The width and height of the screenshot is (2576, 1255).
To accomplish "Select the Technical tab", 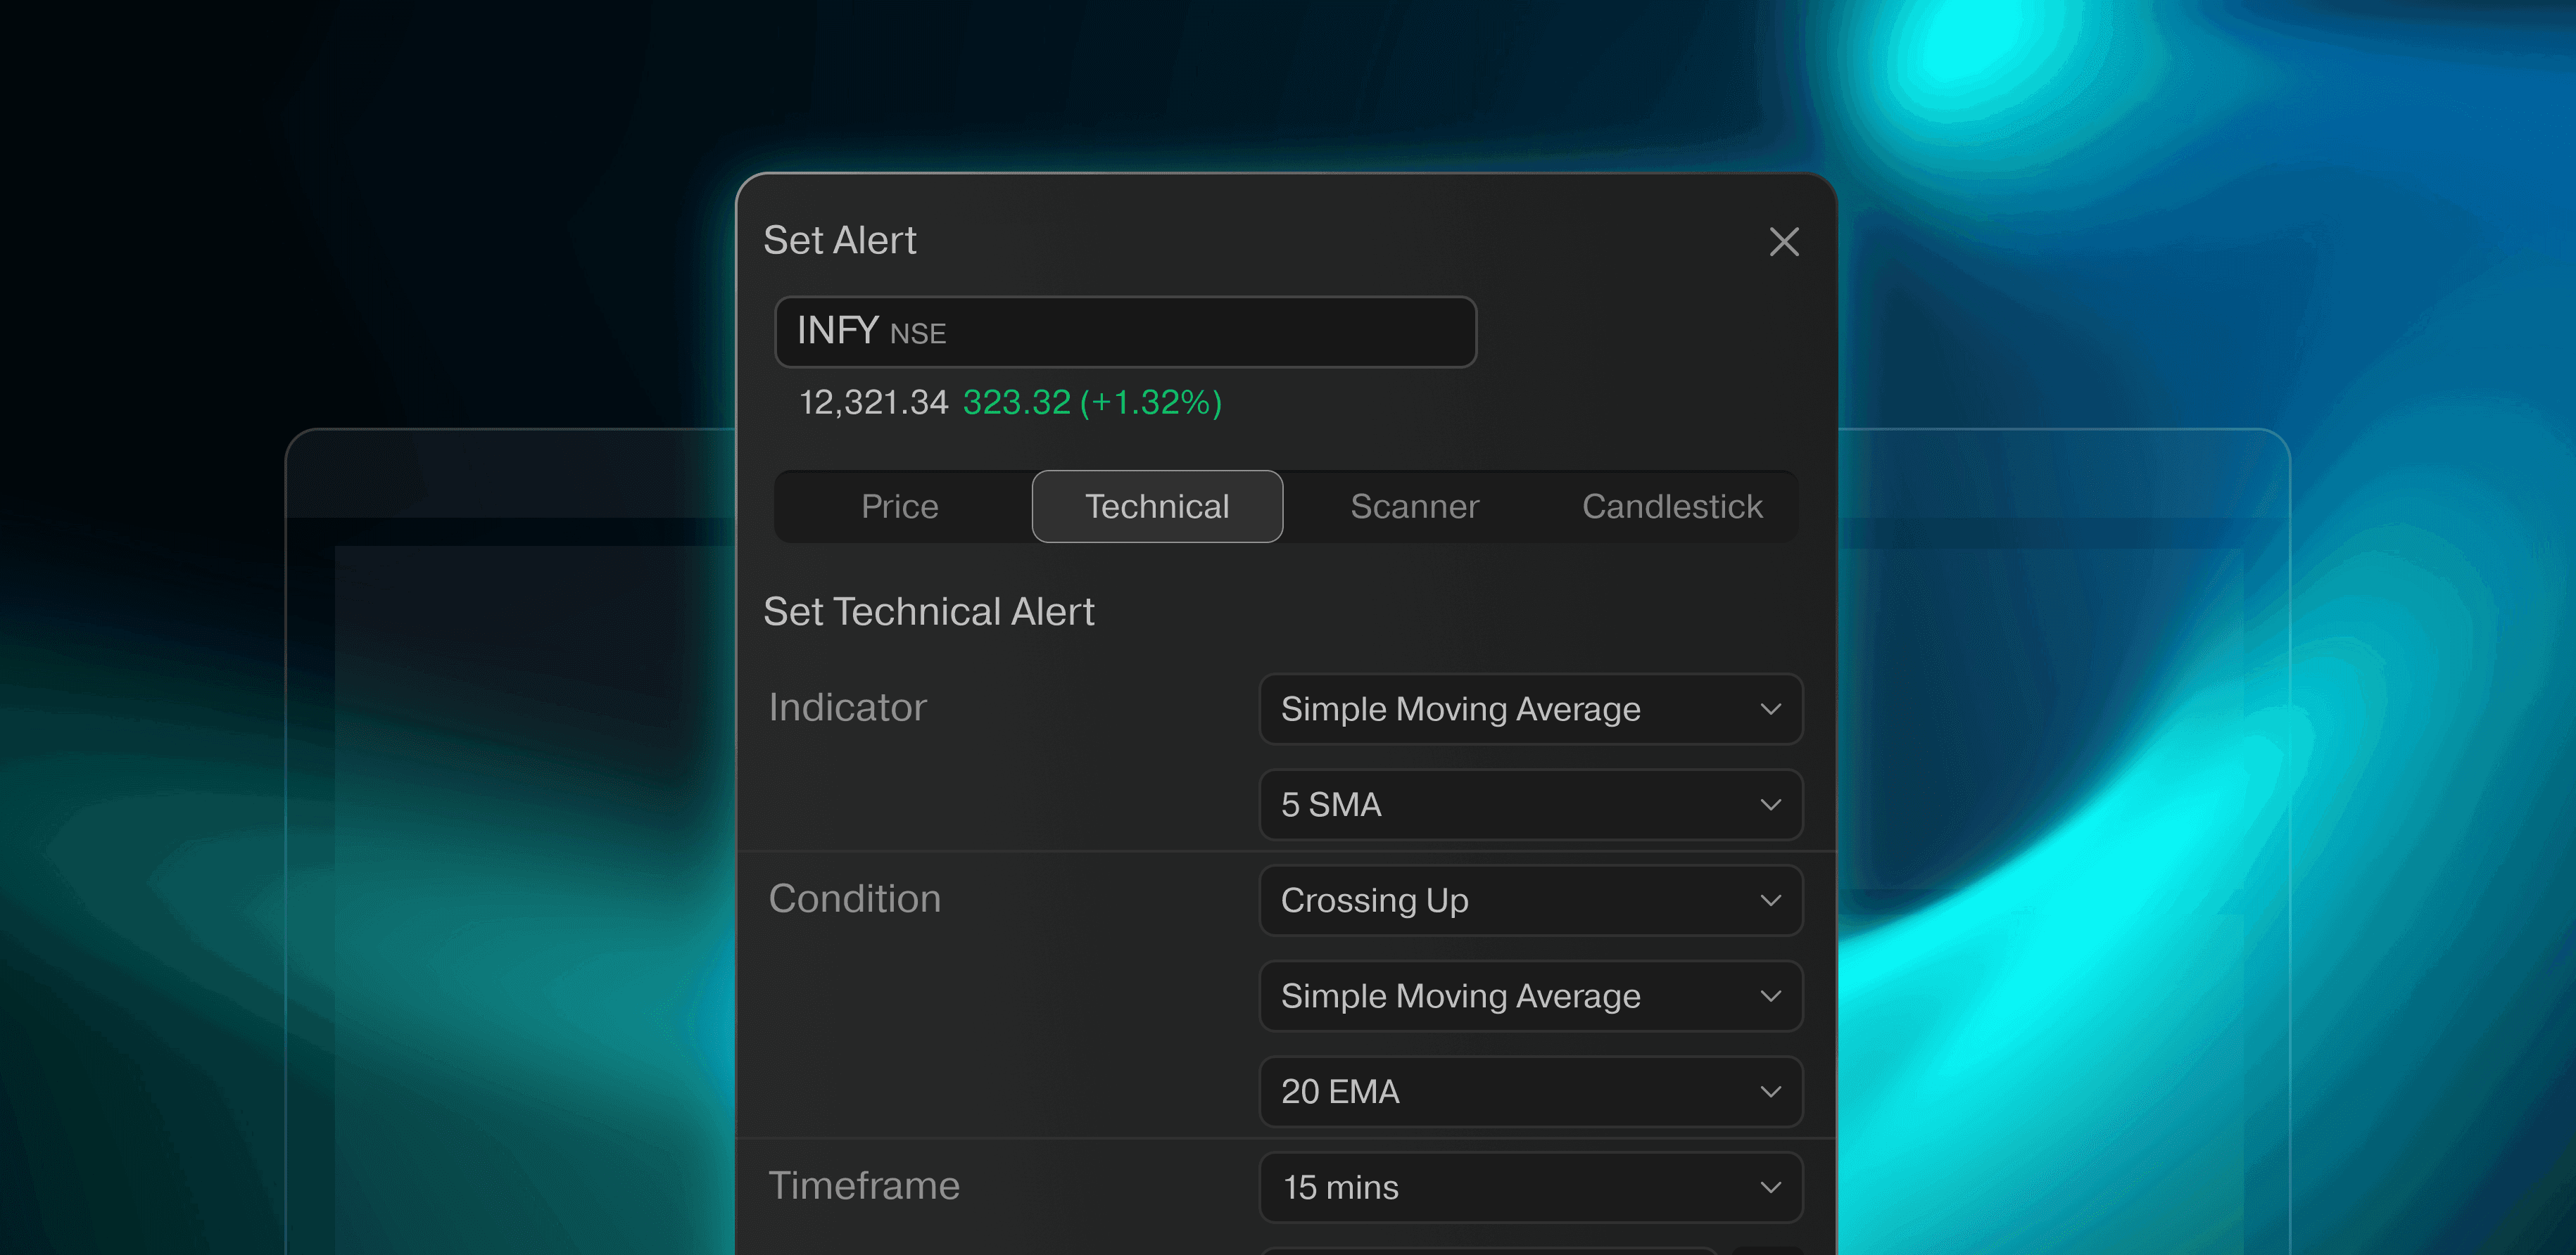I will 1157,507.
